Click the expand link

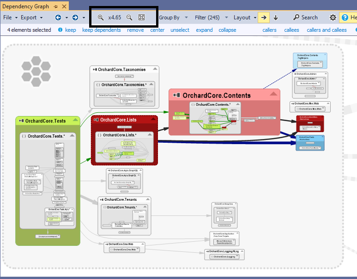point(204,30)
